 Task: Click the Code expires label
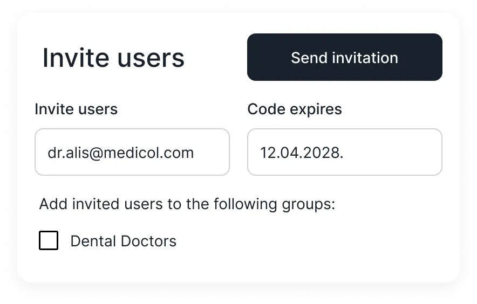[294, 109]
